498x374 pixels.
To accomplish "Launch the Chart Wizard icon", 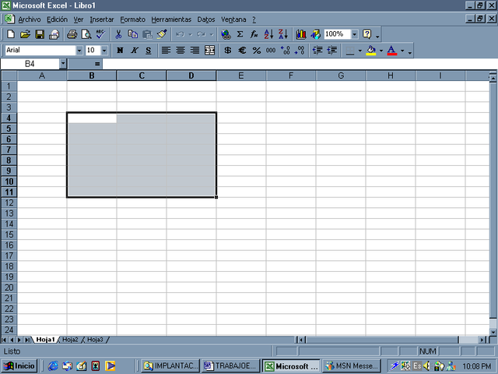I will tap(301, 34).
